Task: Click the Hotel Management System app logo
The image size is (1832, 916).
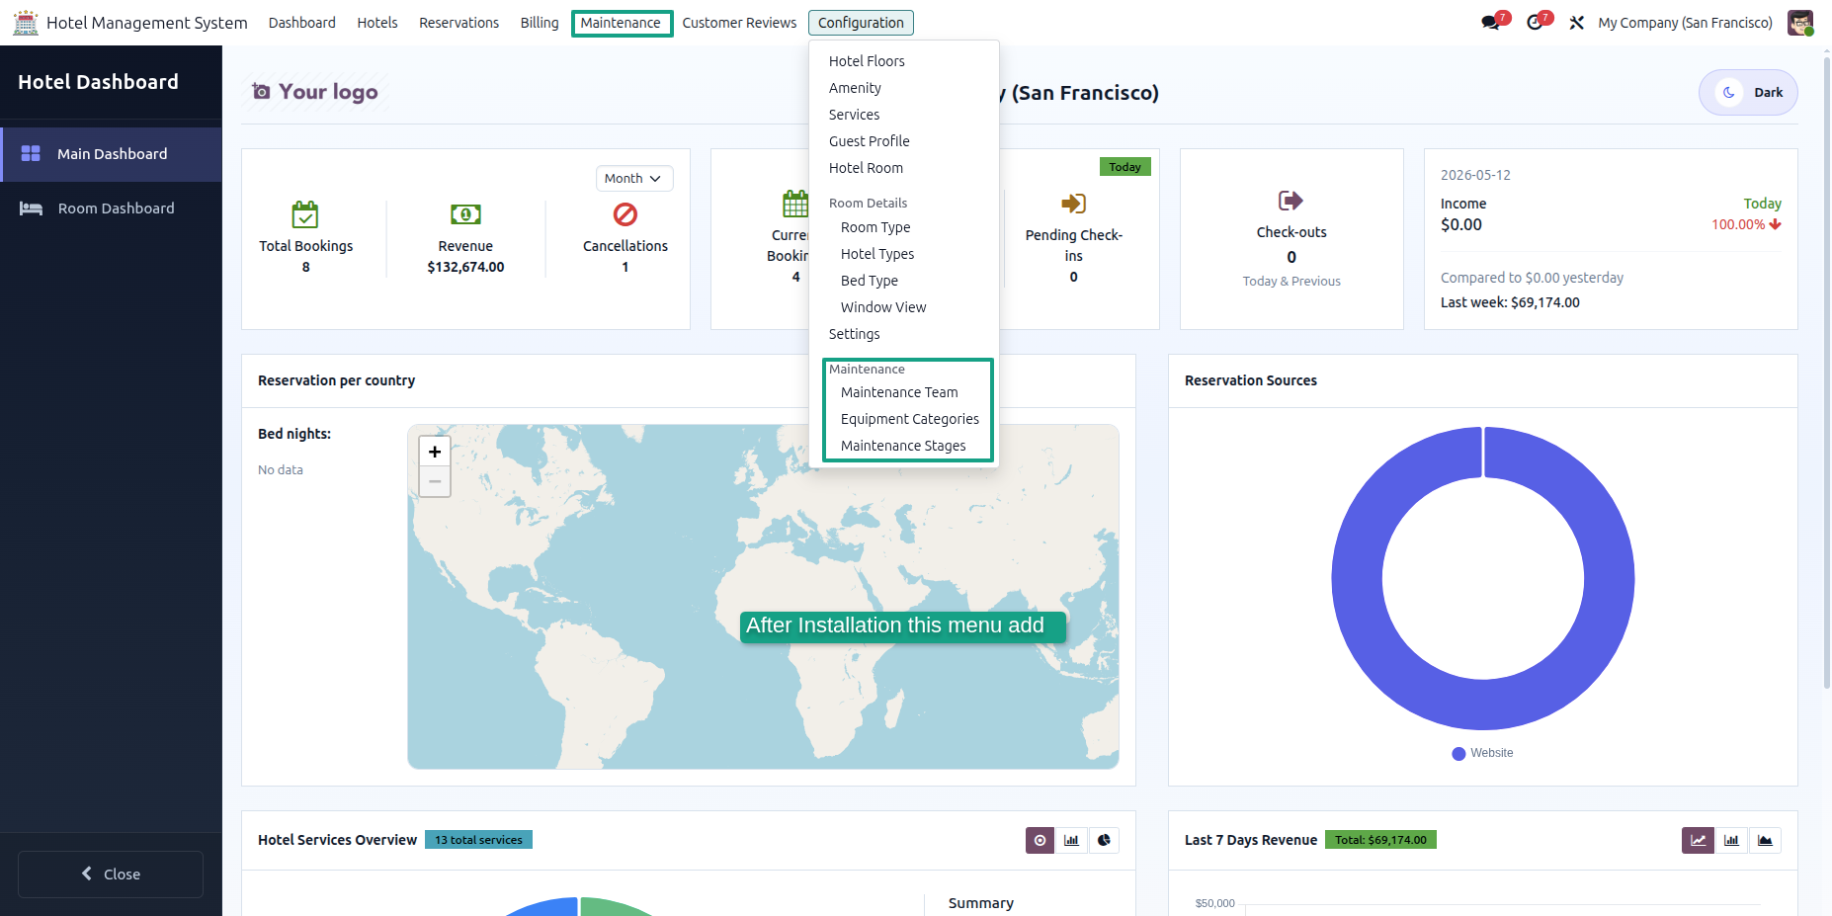Action: (x=26, y=23)
